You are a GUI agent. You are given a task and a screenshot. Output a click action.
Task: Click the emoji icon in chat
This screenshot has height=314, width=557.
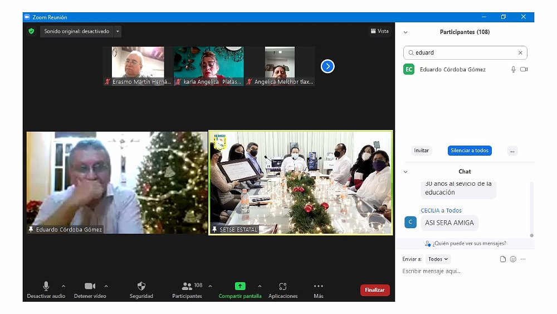pos(513,259)
